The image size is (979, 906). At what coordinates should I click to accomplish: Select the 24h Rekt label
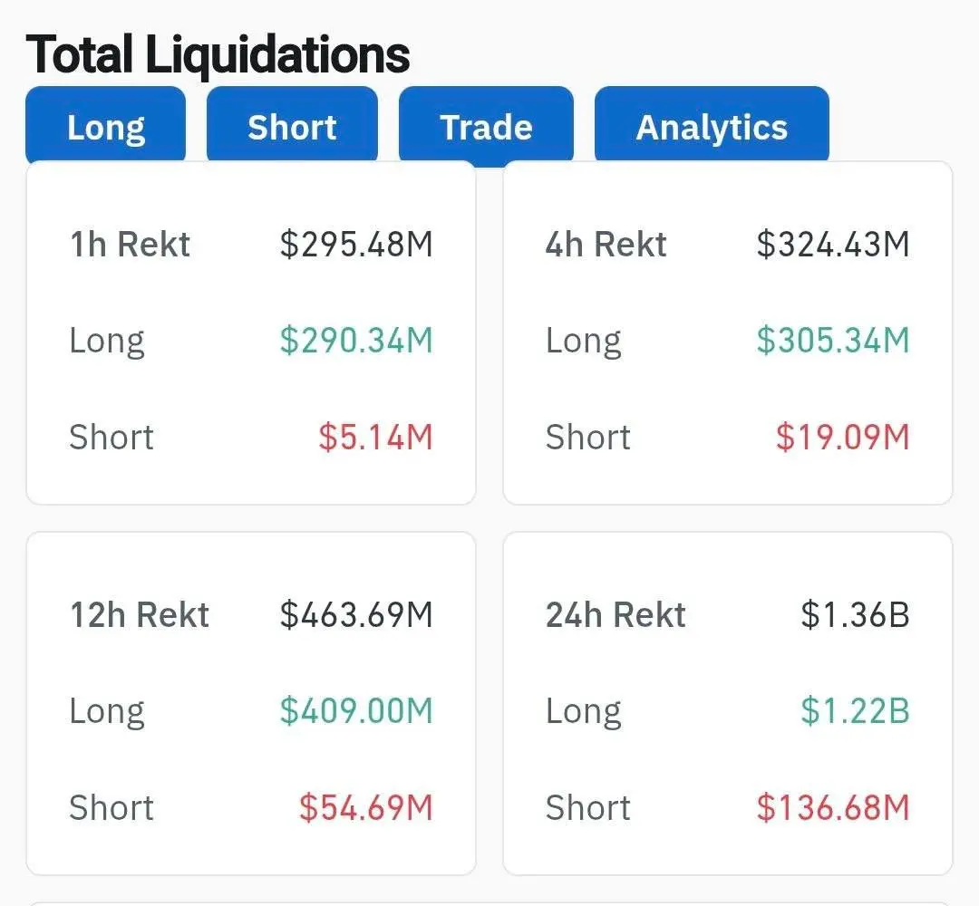[x=616, y=615]
